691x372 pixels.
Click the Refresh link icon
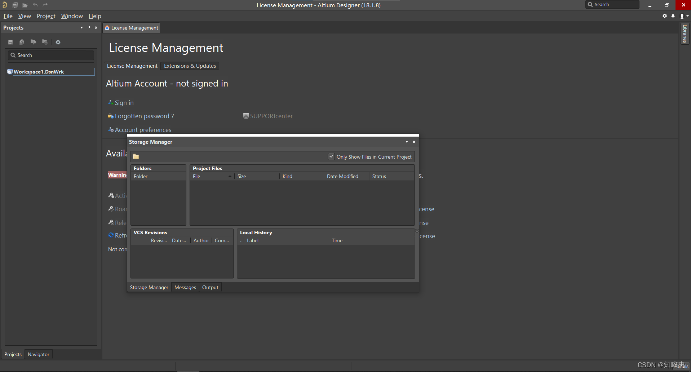pos(111,235)
